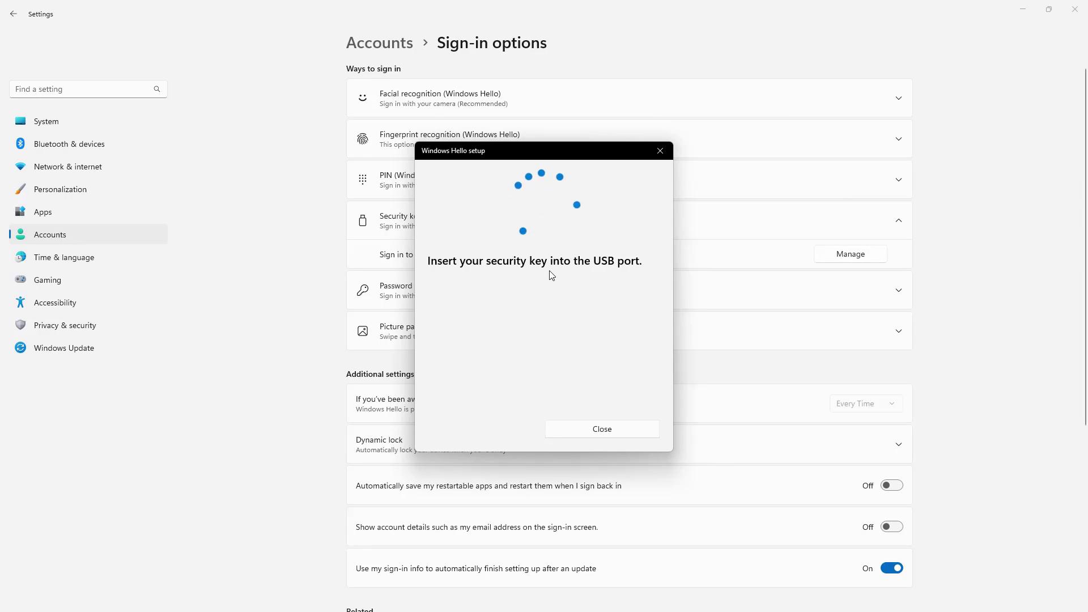Click the security key USB icon
This screenshot has width=1088, height=612.
click(x=363, y=220)
